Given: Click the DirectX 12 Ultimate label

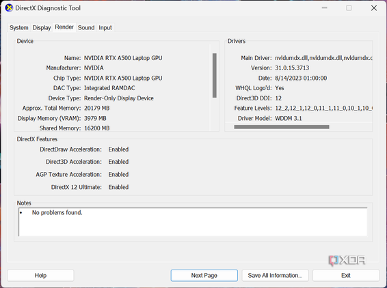Looking at the screenshot, I should click(x=77, y=187).
